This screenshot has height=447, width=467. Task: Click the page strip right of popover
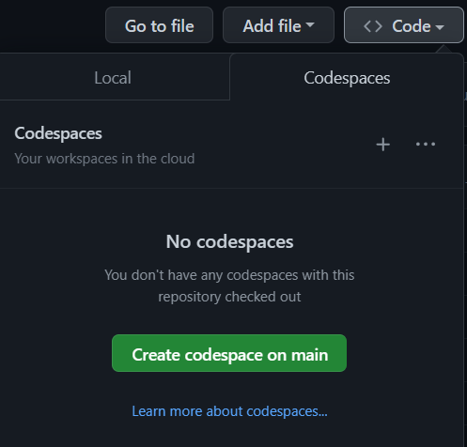(465, 251)
